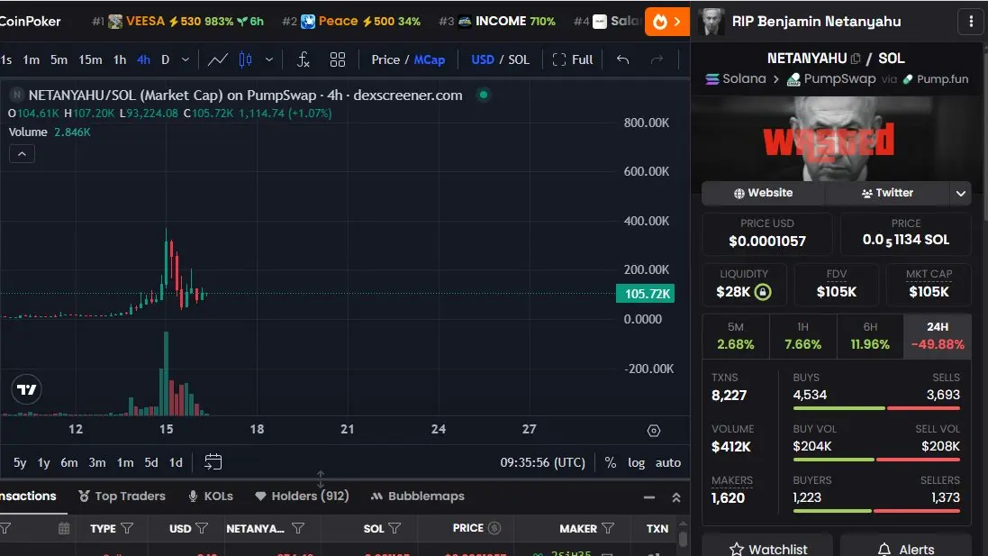Click the liquidity lock icon

[x=763, y=292]
